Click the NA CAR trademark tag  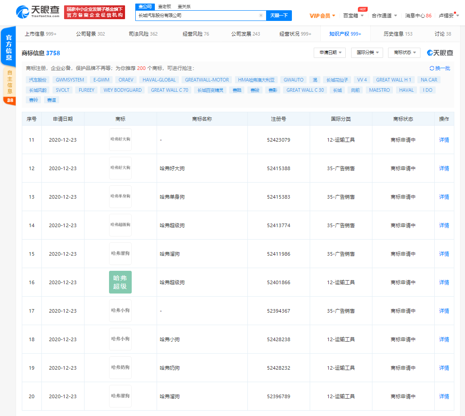click(429, 80)
